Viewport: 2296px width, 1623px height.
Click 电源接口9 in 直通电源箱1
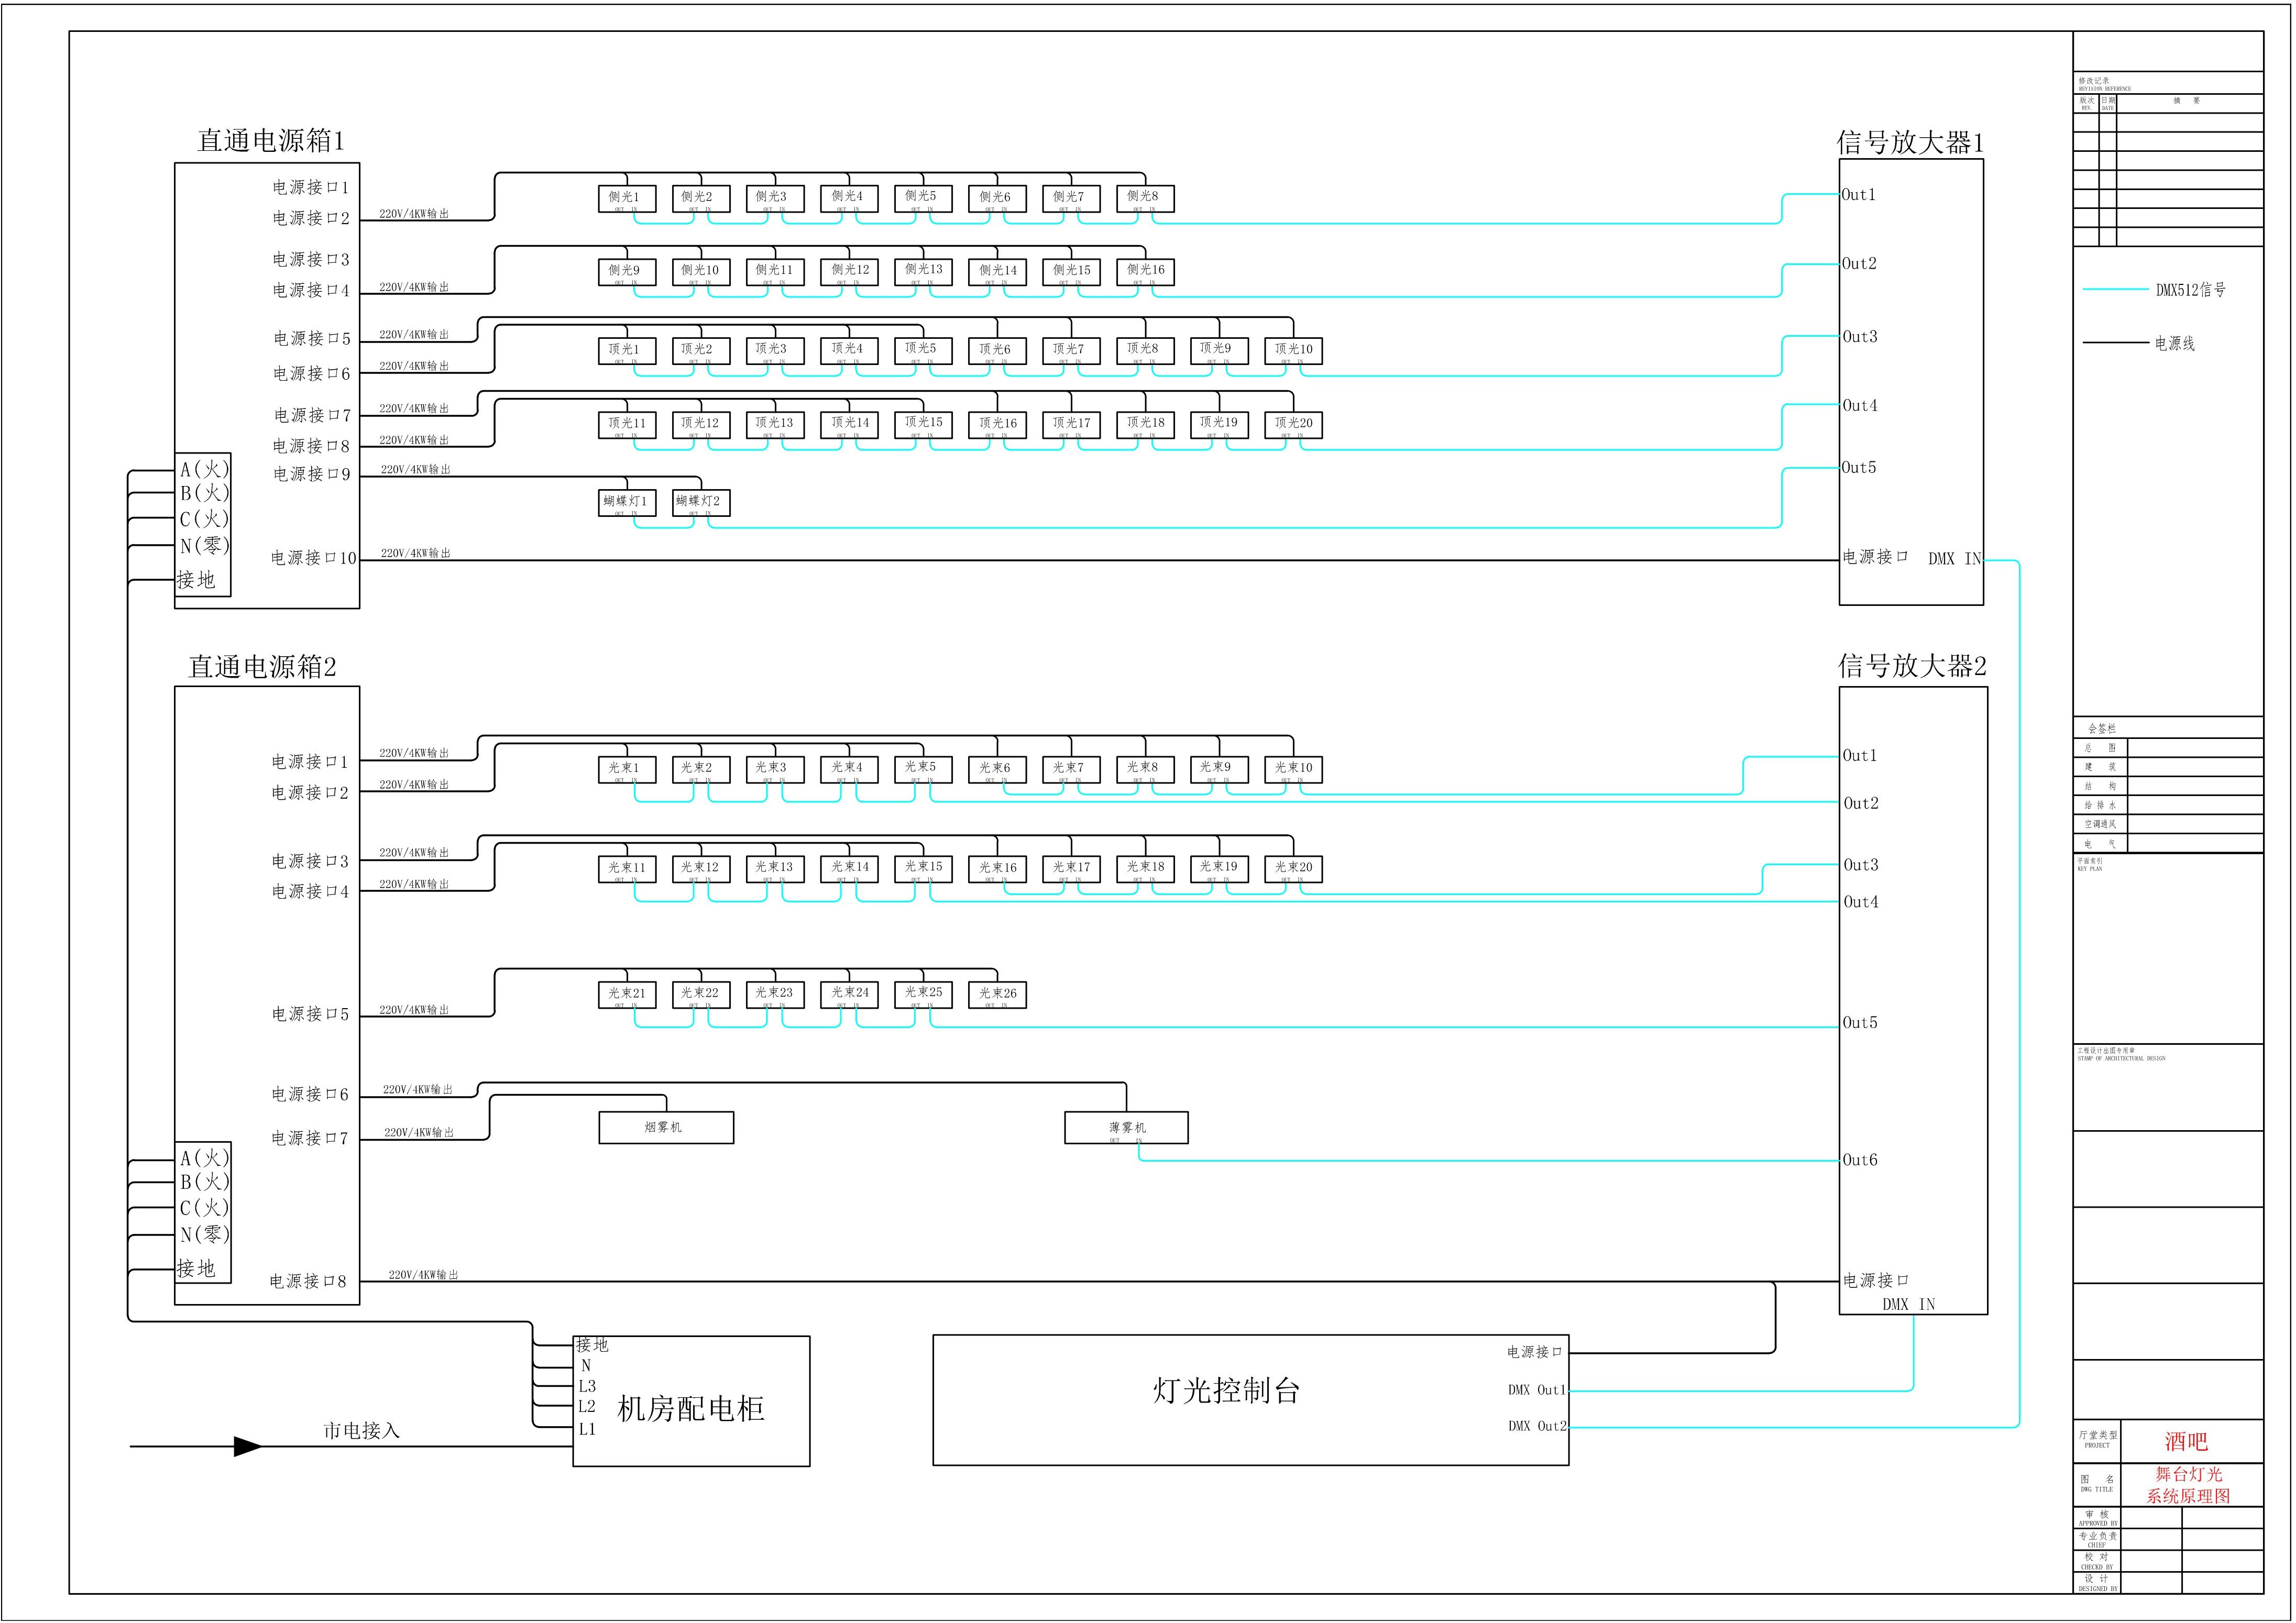coord(312,475)
